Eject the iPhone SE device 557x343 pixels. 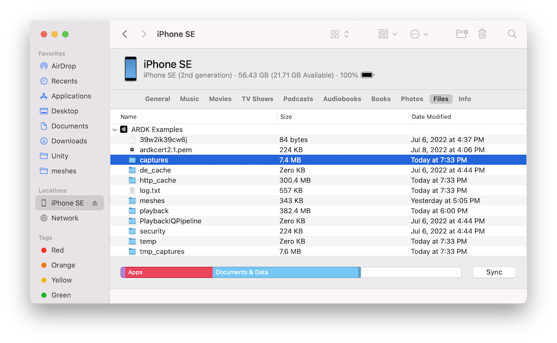coord(95,203)
